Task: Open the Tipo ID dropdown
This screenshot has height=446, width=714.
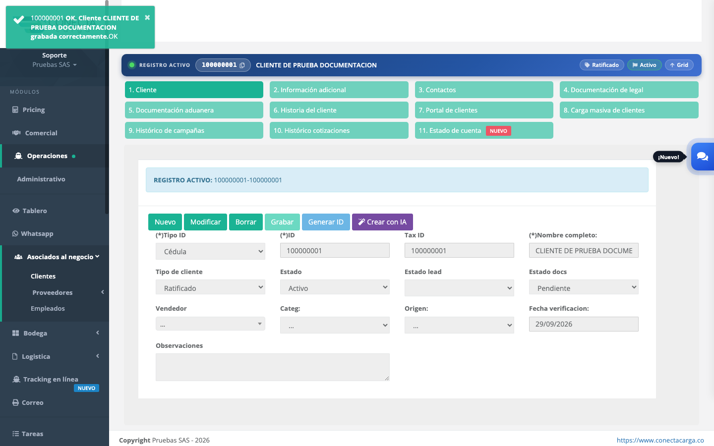Action: tap(210, 251)
